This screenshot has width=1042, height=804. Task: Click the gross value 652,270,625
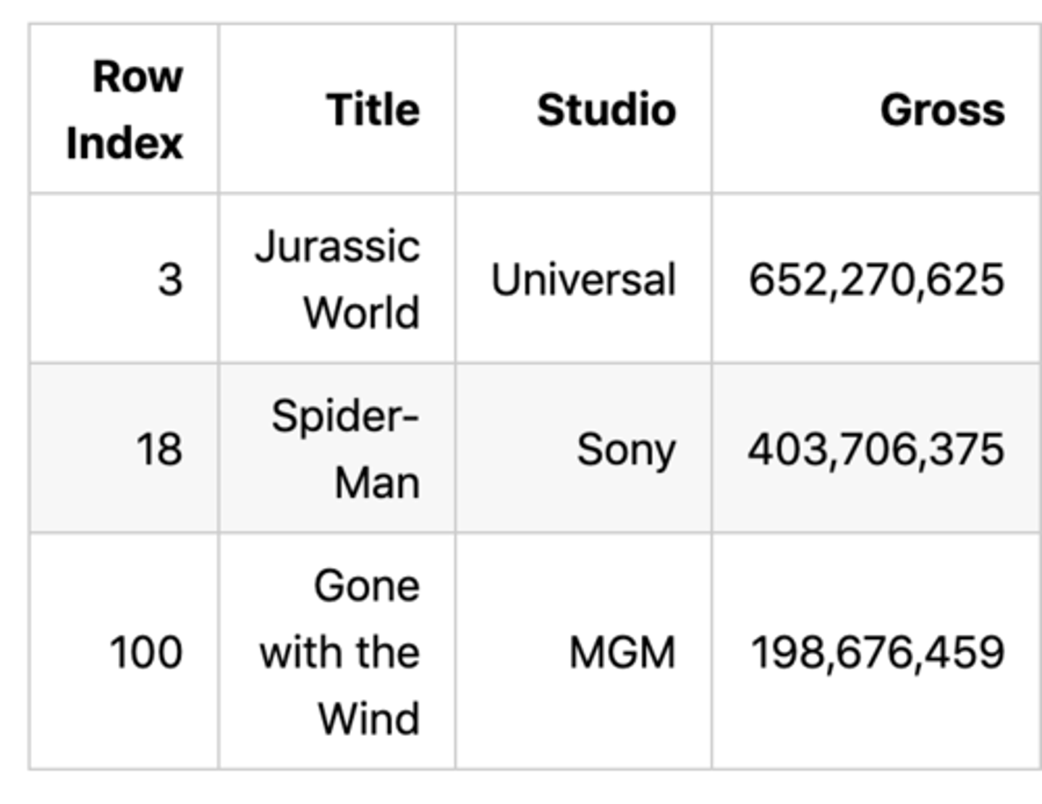(x=876, y=279)
